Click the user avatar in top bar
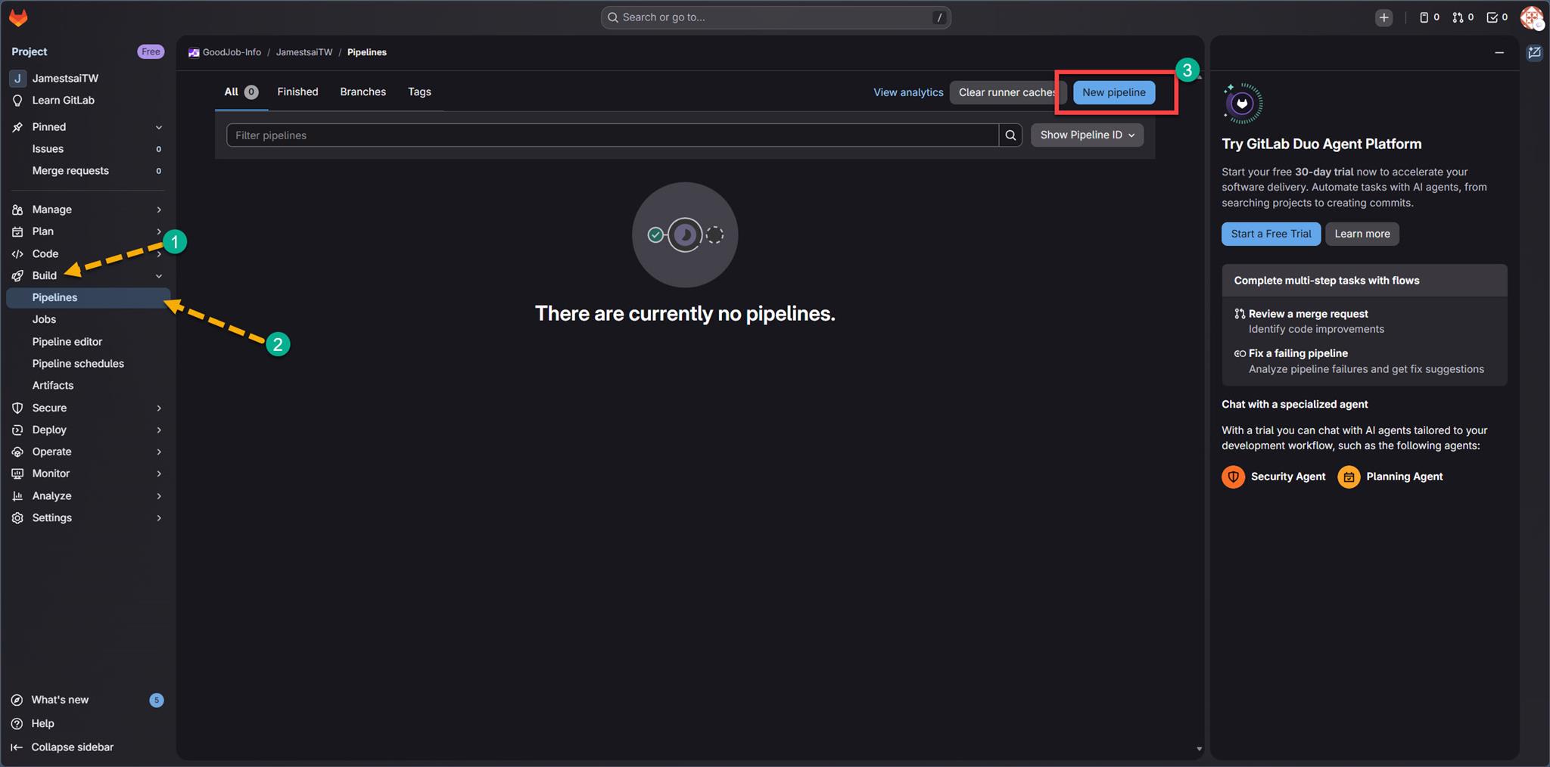 coord(1531,17)
